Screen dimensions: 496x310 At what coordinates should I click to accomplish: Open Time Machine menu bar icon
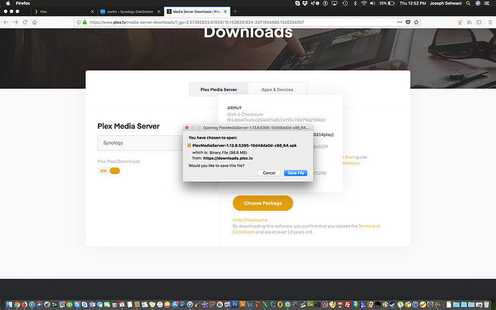[345, 3]
